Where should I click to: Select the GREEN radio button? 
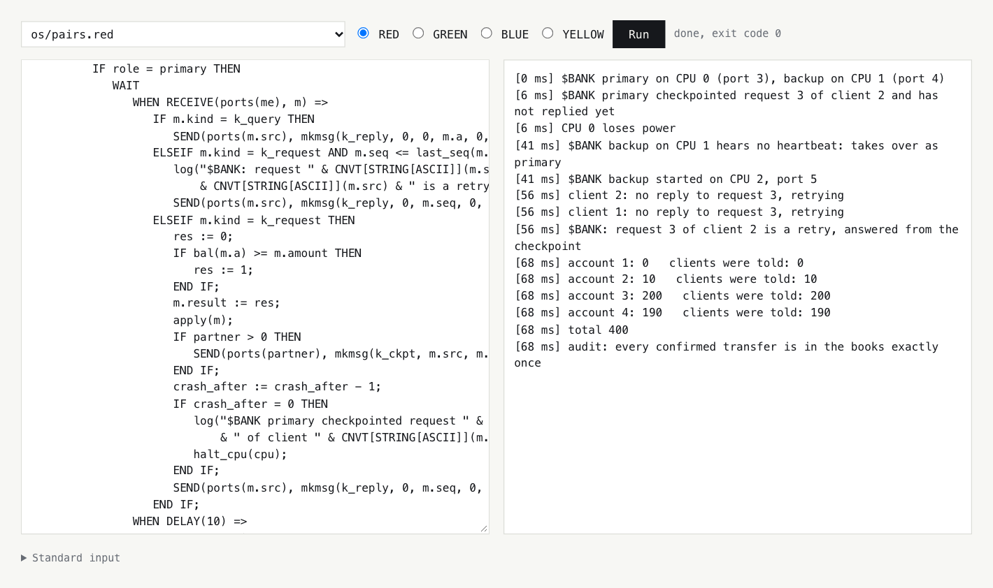pyautogui.click(x=418, y=33)
